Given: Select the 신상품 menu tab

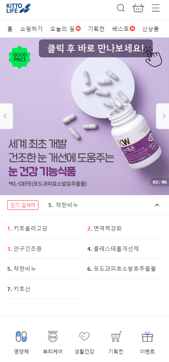Looking at the screenshot, I should click(150, 29).
